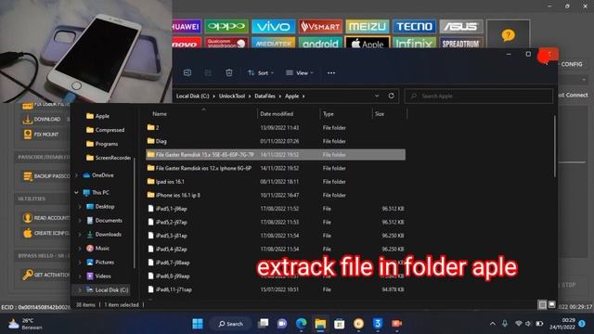
Task: Select the vivo brand tile
Action: click(273, 27)
